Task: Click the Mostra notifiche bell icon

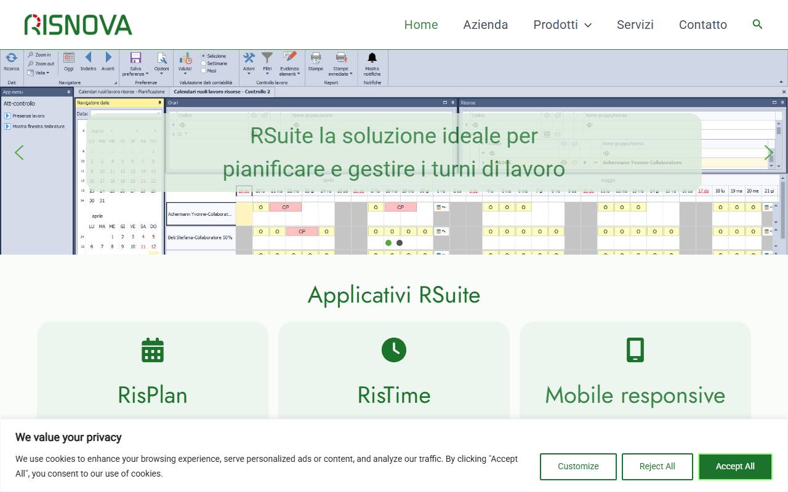Action: 372,58
